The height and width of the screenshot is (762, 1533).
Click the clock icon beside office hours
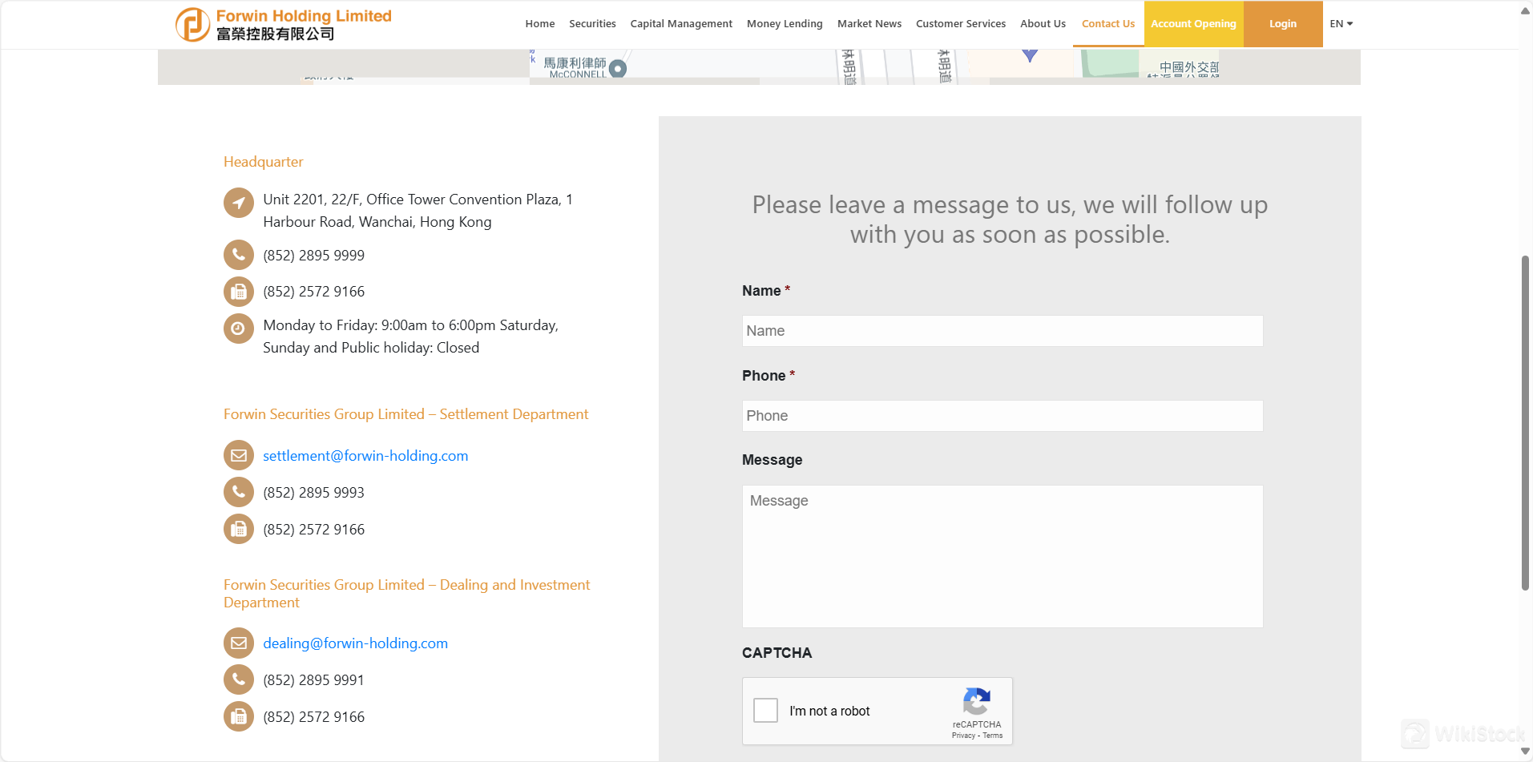point(238,328)
